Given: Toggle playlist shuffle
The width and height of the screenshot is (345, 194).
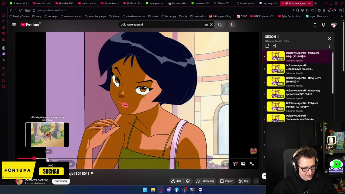Looking at the screenshot, I should pos(274,46).
